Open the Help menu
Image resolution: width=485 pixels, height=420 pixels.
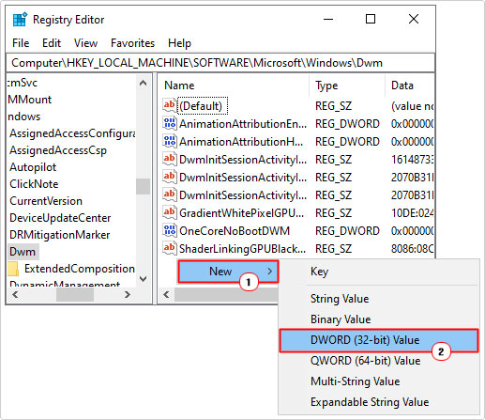tap(179, 43)
